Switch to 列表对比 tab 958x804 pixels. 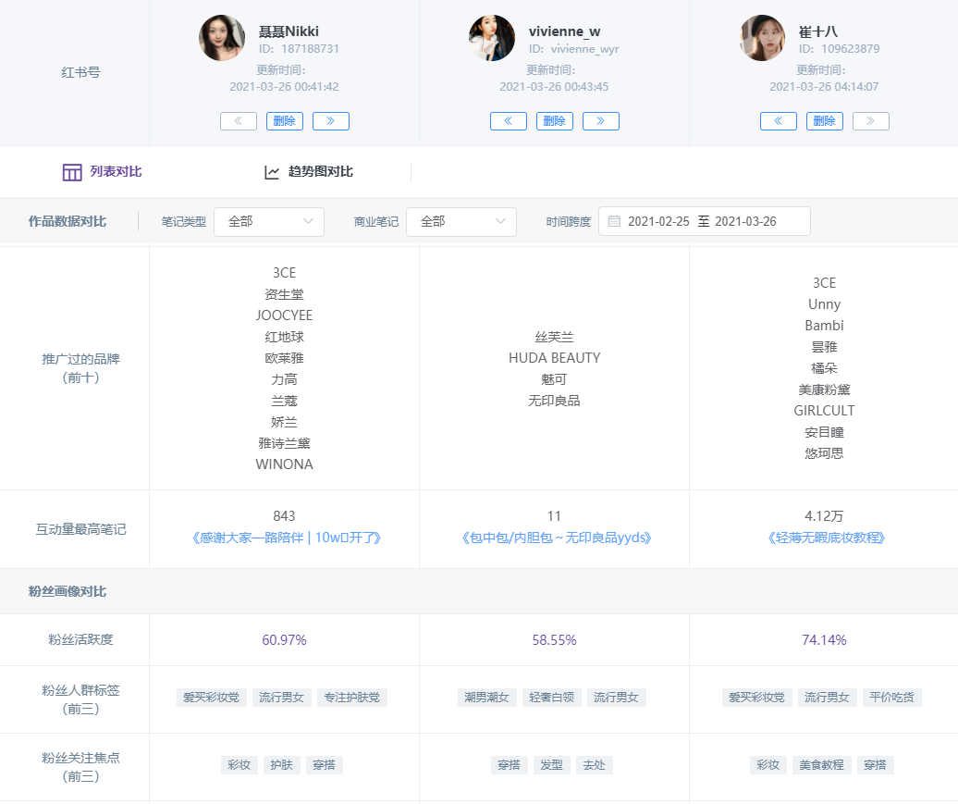102,172
